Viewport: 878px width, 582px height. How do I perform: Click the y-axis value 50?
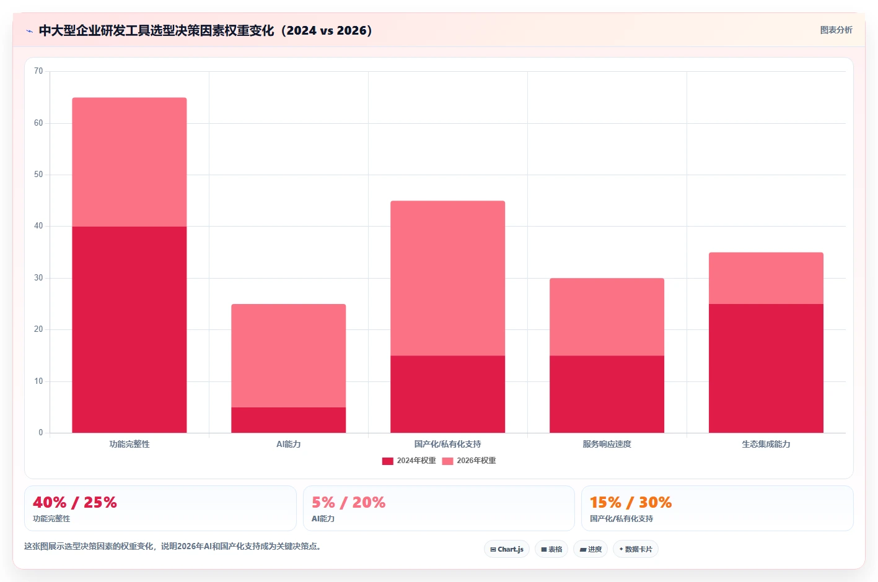38,175
